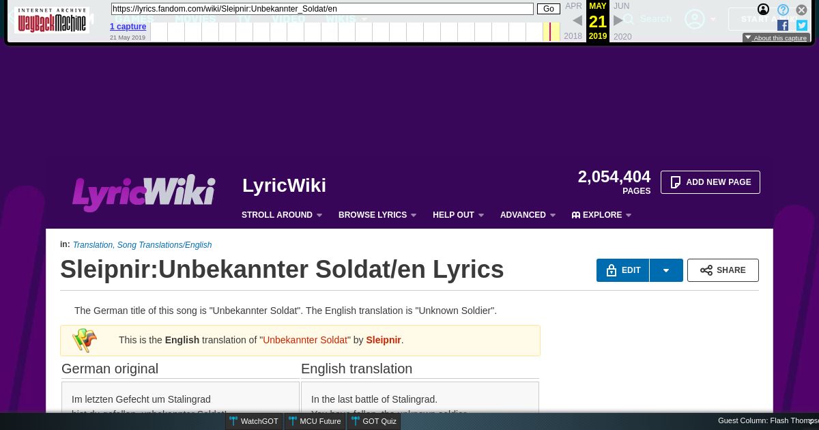Click the English translation heading
The width and height of the screenshot is (819, 430).
pos(356,369)
